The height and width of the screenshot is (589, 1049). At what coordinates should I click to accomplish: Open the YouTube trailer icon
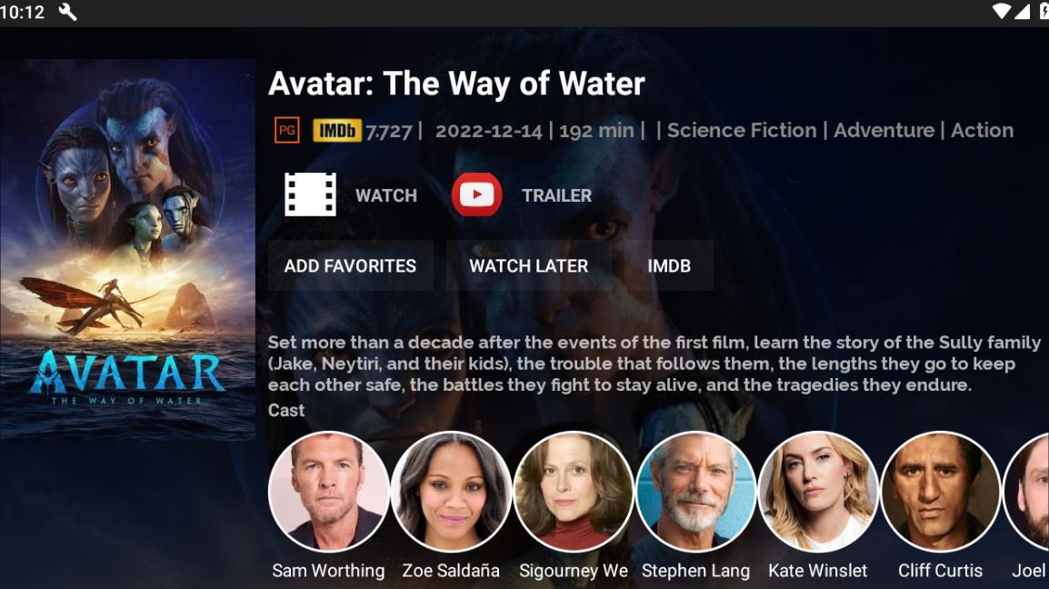477,195
